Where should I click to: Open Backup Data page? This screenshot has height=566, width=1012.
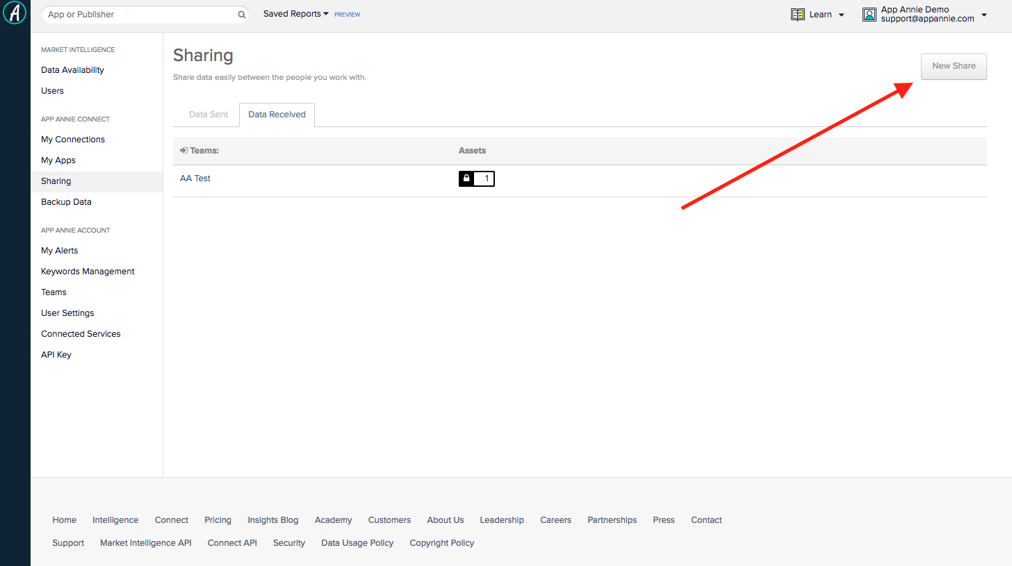tap(66, 202)
